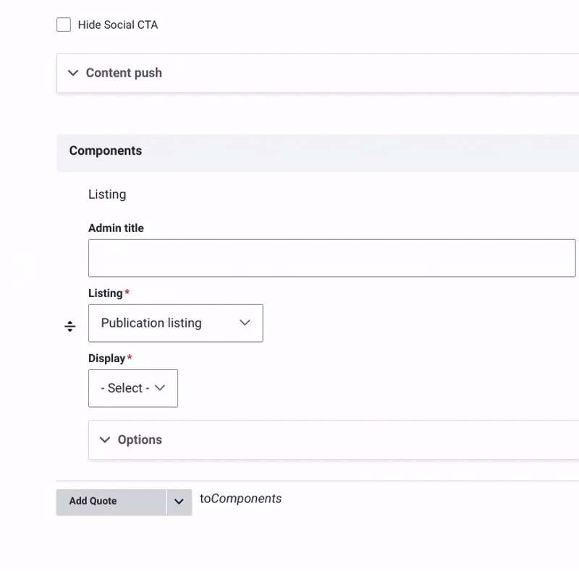Screen dimensions: 579x571
Task: Click the toComponents text beside Add Quote
Action: click(x=241, y=499)
